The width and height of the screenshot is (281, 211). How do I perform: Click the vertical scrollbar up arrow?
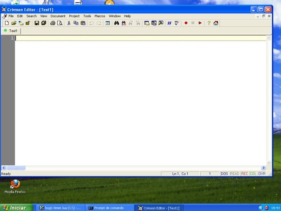pos(269,38)
